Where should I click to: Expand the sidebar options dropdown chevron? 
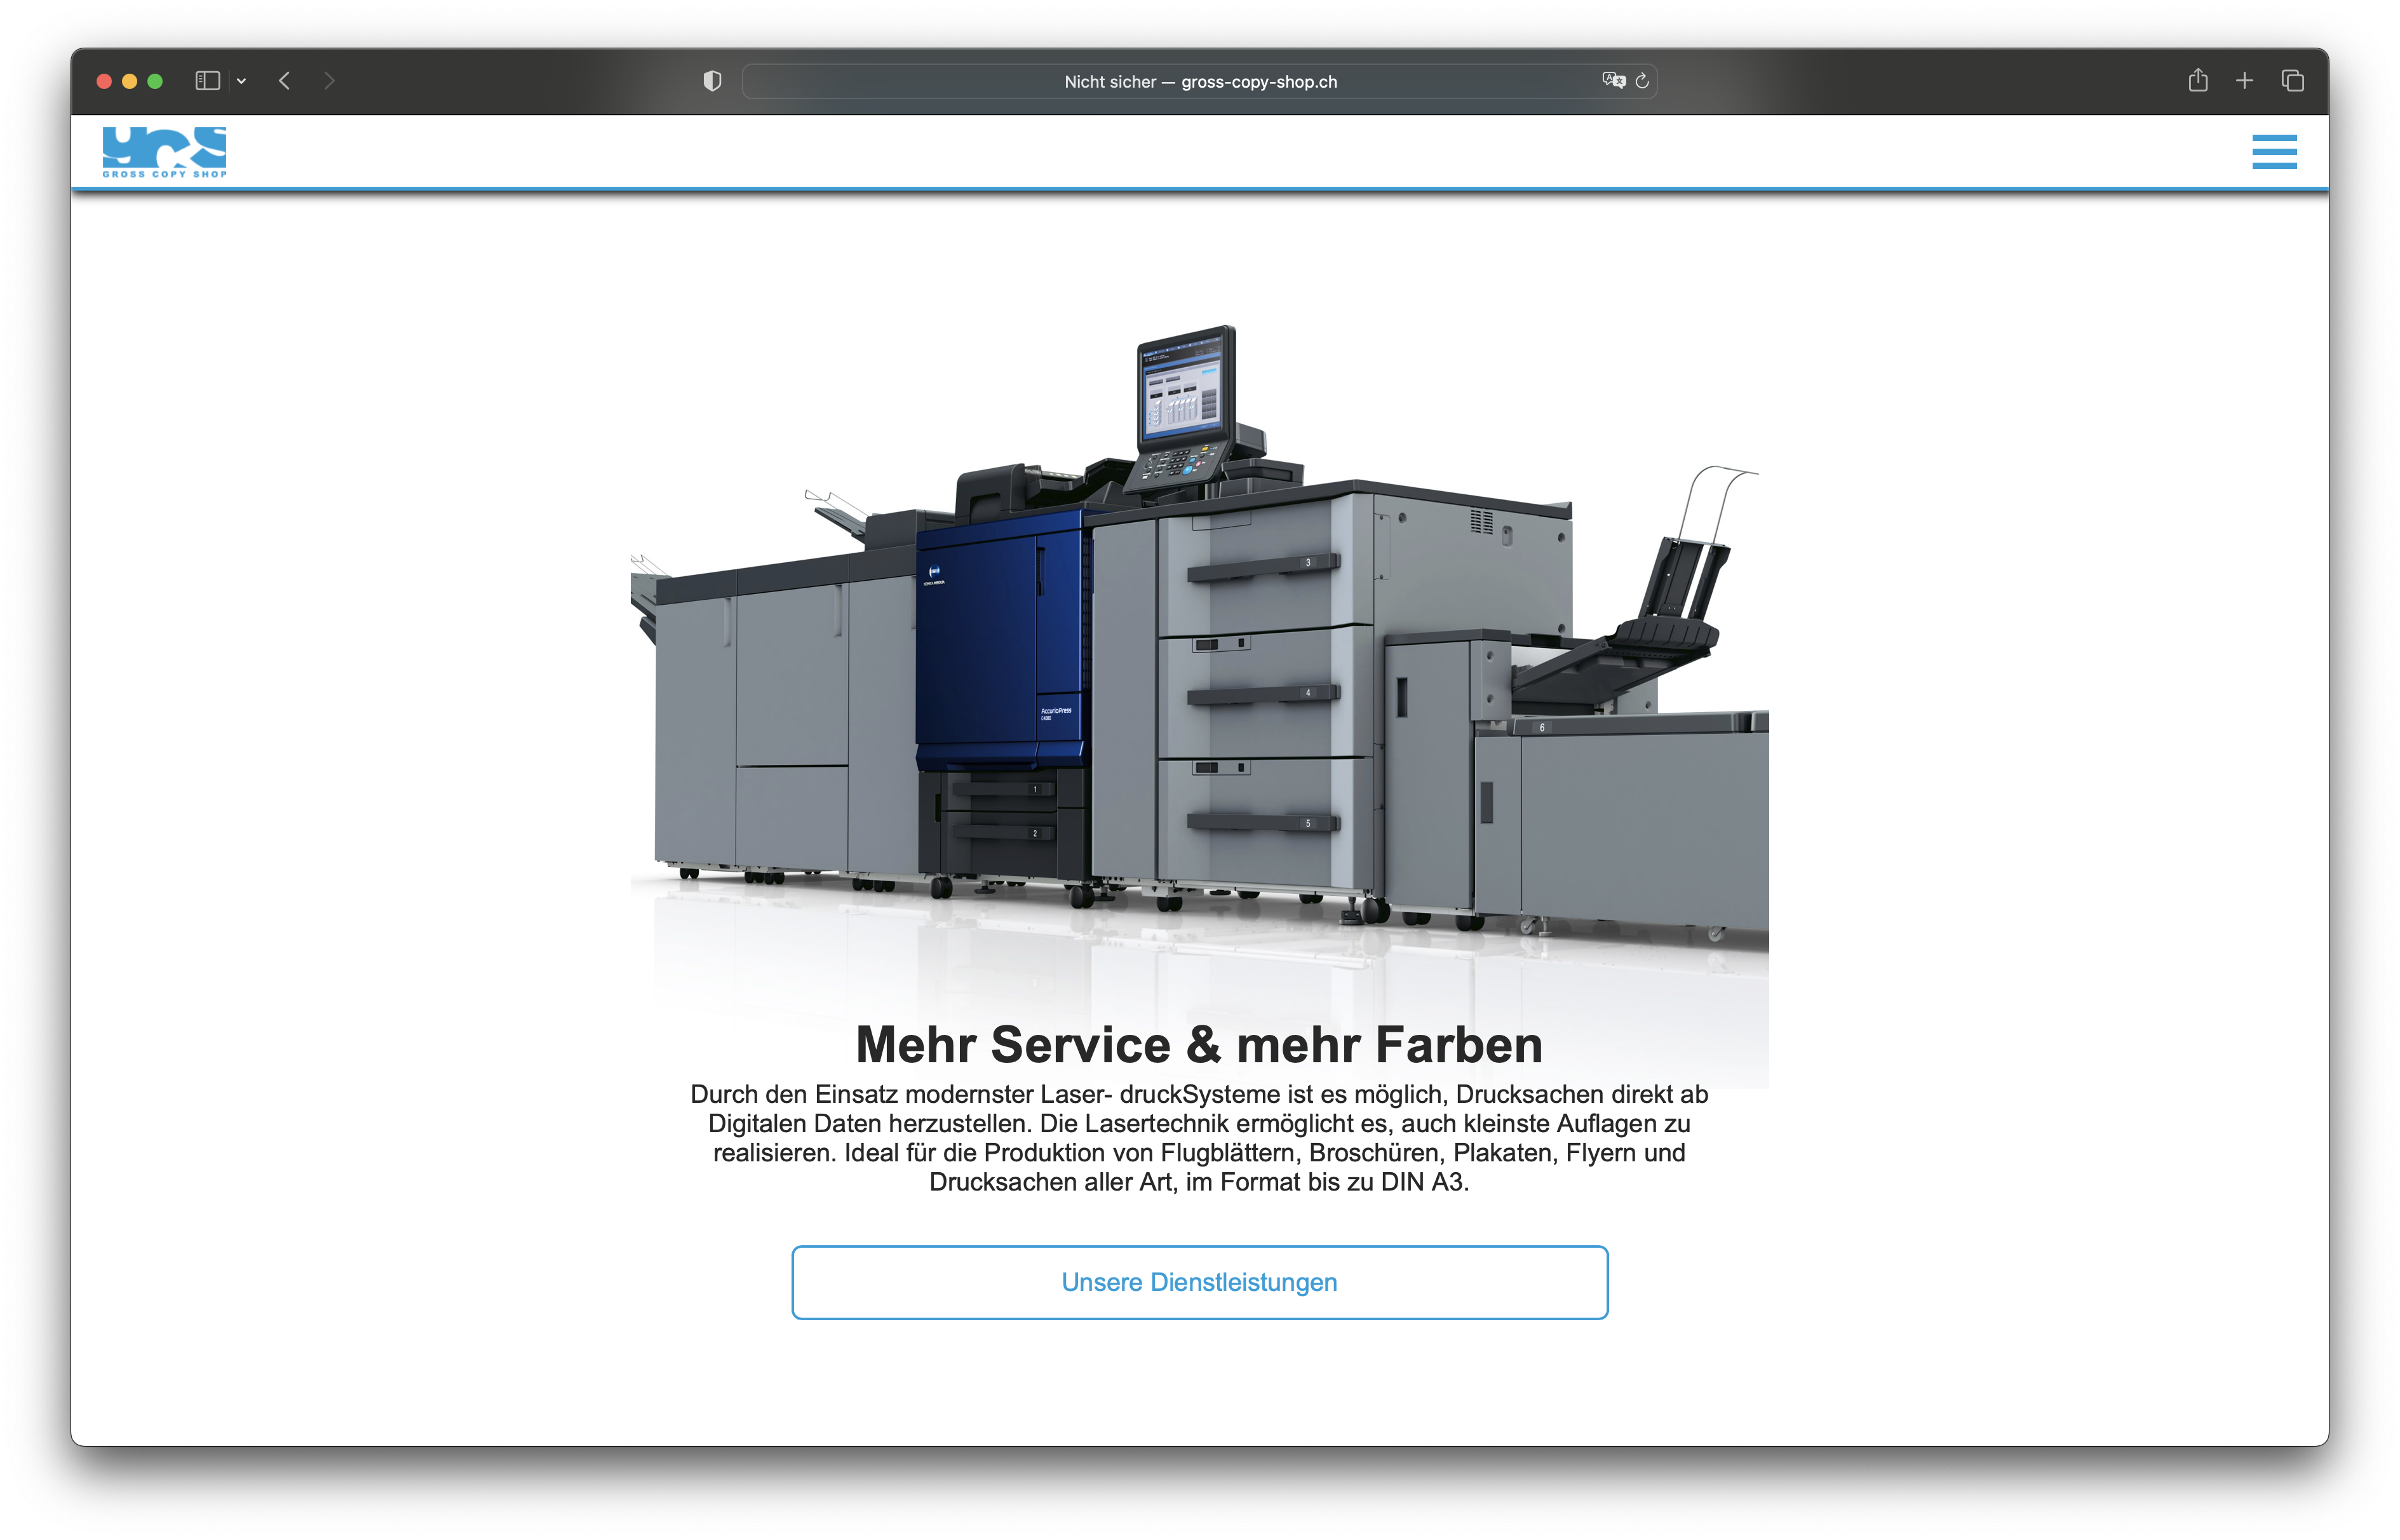coord(241,81)
